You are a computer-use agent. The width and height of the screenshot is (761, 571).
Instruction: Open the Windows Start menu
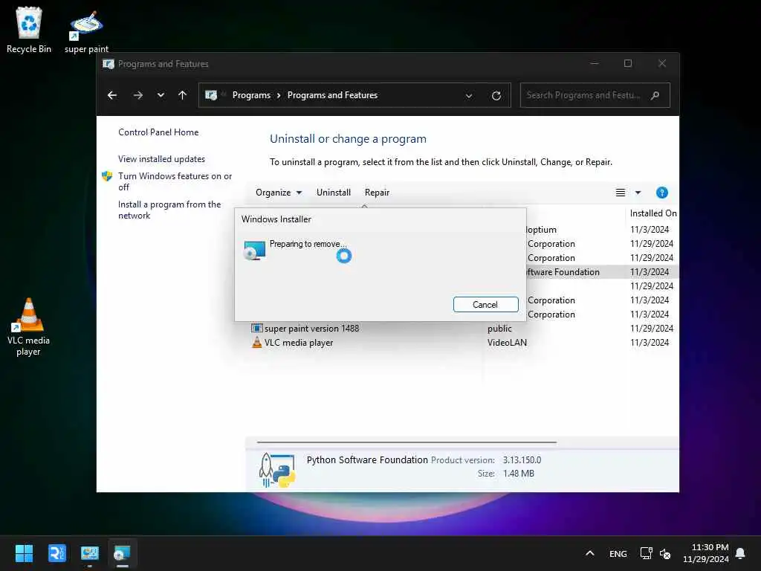[24, 553]
